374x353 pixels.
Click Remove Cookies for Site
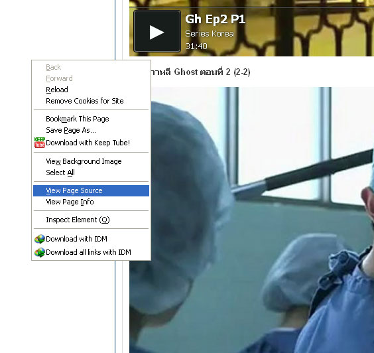91,101
